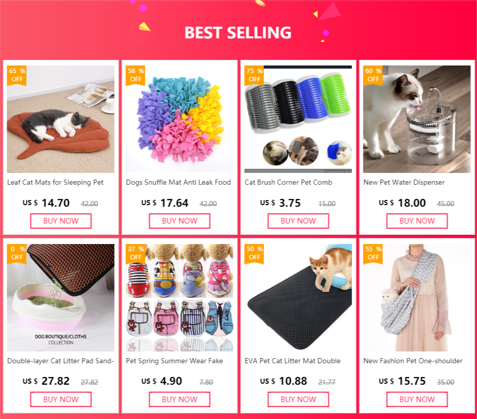Click the 65% OFF badge on Leaf Cat Mat
Image resolution: width=477 pixels, height=419 pixels.
click(17, 75)
